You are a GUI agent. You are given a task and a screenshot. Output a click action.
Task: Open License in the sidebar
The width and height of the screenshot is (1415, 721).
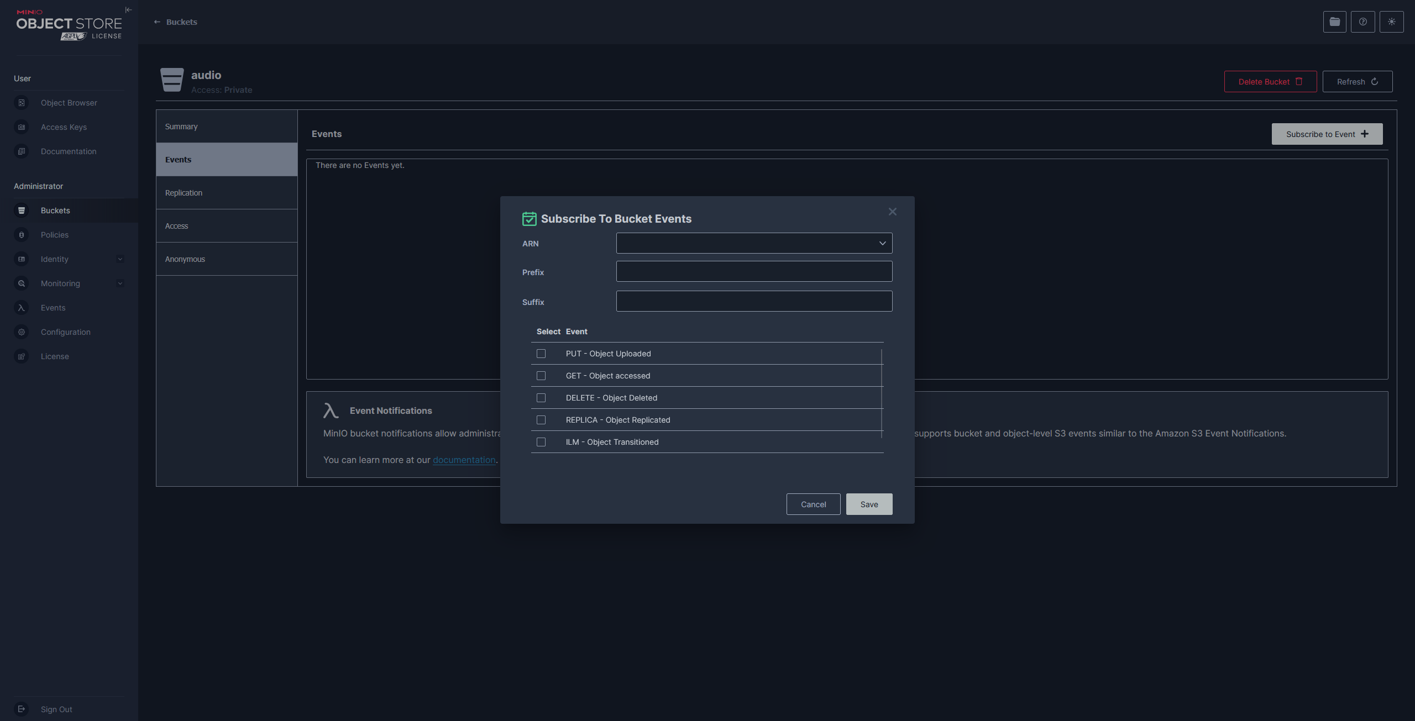(55, 356)
